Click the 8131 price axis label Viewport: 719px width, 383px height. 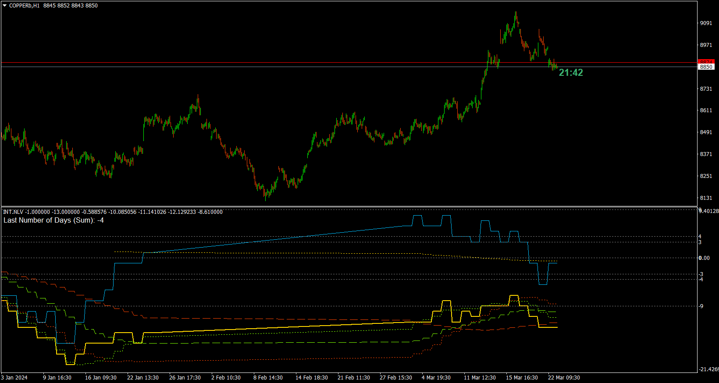706,198
